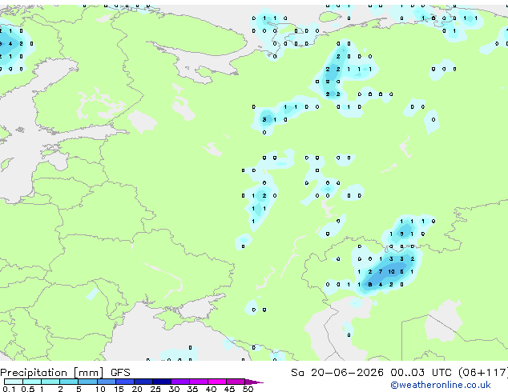Click the legend label '40'

click(x=211, y=389)
